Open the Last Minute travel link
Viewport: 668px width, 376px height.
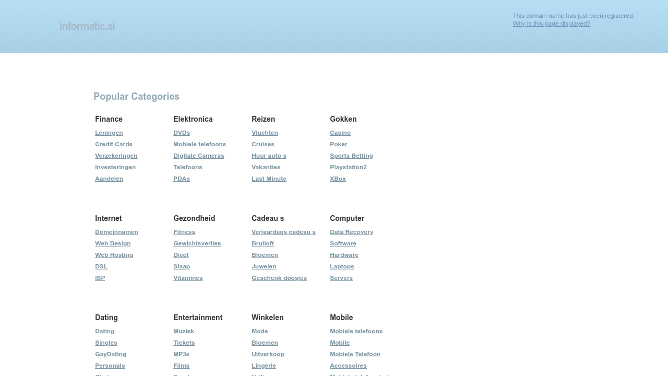(x=269, y=179)
